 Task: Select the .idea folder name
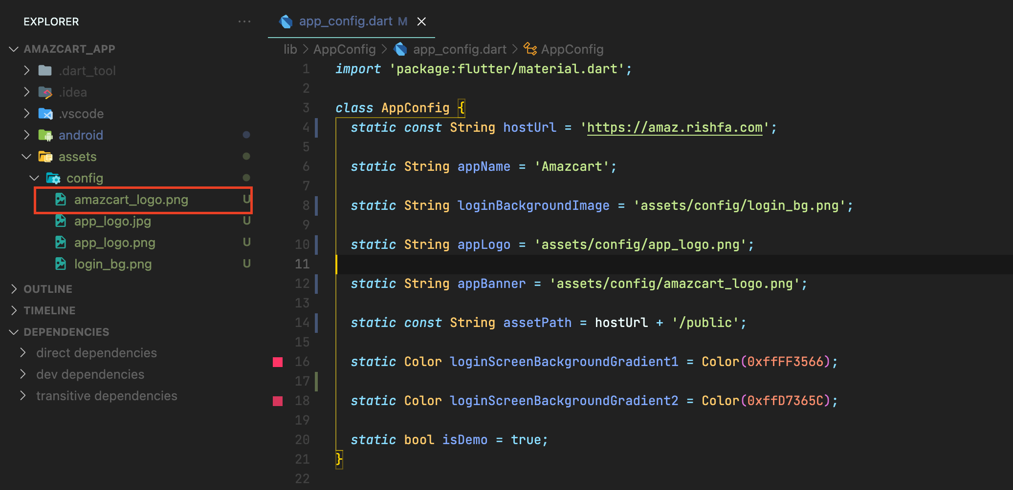pos(73,92)
